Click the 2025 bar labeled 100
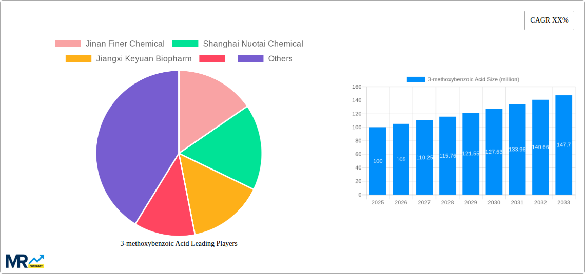Image resolution: width=585 pixels, height=274 pixels. [x=378, y=161]
